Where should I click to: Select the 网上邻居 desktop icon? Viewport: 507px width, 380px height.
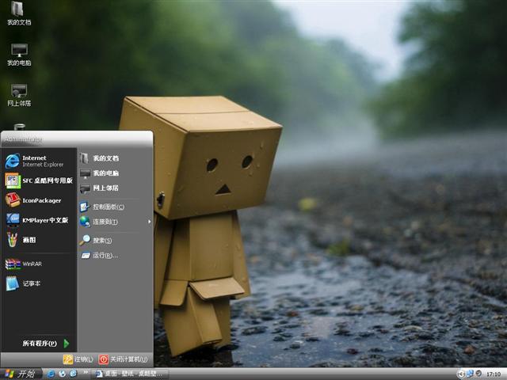click(x=19, y=93)
